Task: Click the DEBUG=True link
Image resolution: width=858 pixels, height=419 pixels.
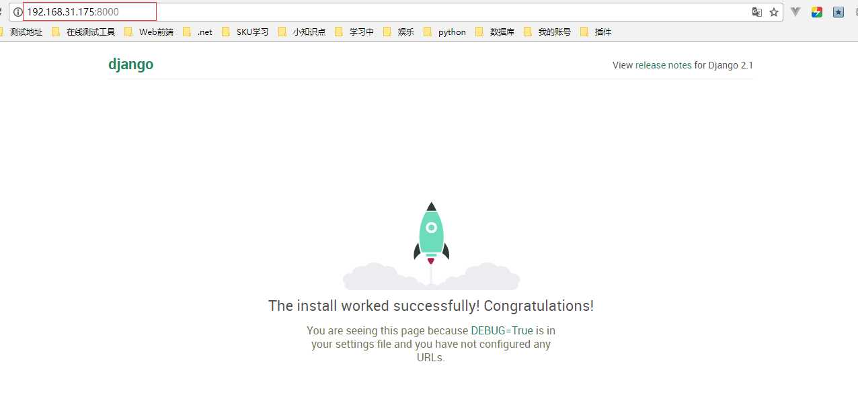Action: (502, 330)
